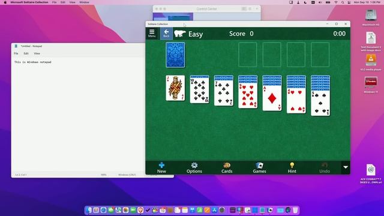Image resolution: width=384 pixels, height=216 pixels.
Task: Click the 'Ln 2, Col 1' Notepad status entry
Action: click(x=21, y=175)
